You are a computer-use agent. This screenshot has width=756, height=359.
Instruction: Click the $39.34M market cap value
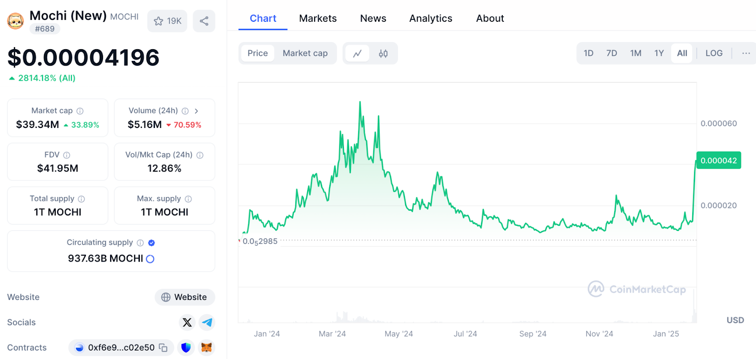[x=37, y=125]
